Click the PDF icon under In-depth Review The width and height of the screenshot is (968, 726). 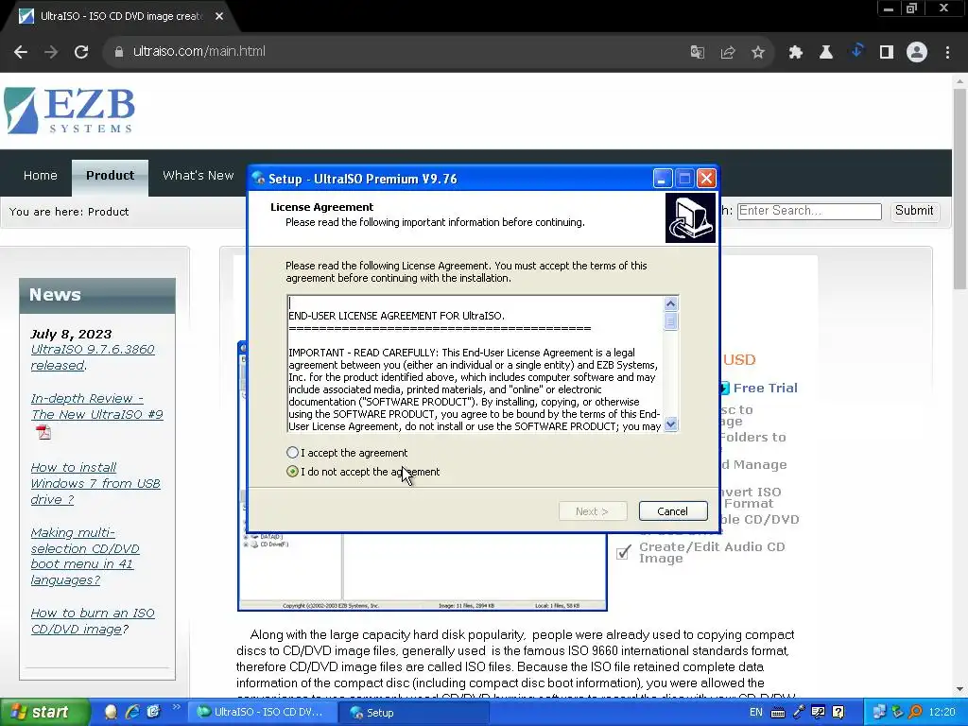(x=43, y=432)
